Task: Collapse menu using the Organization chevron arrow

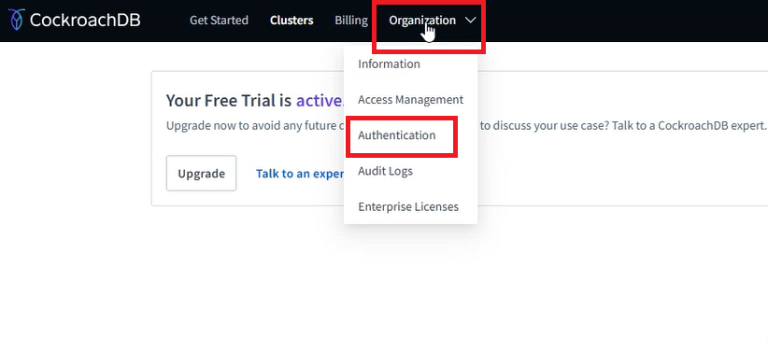Action: pos(470,20)
